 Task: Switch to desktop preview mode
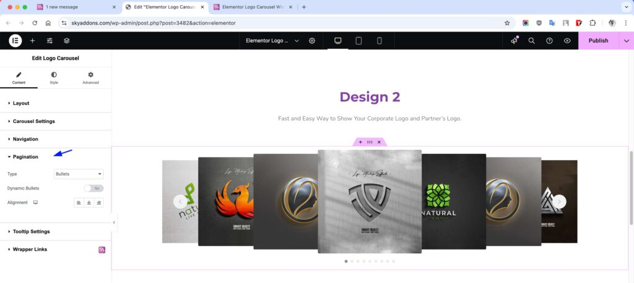pyautogui.click(x=338, y=41)
